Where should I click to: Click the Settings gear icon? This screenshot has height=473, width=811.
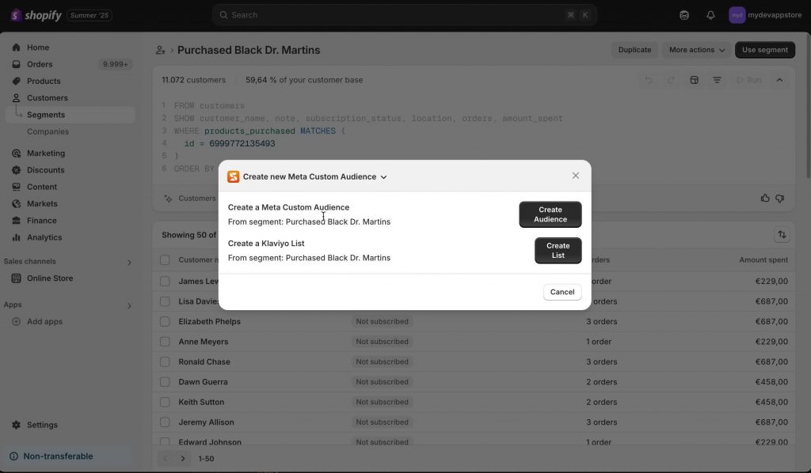(x=16, y=425)
